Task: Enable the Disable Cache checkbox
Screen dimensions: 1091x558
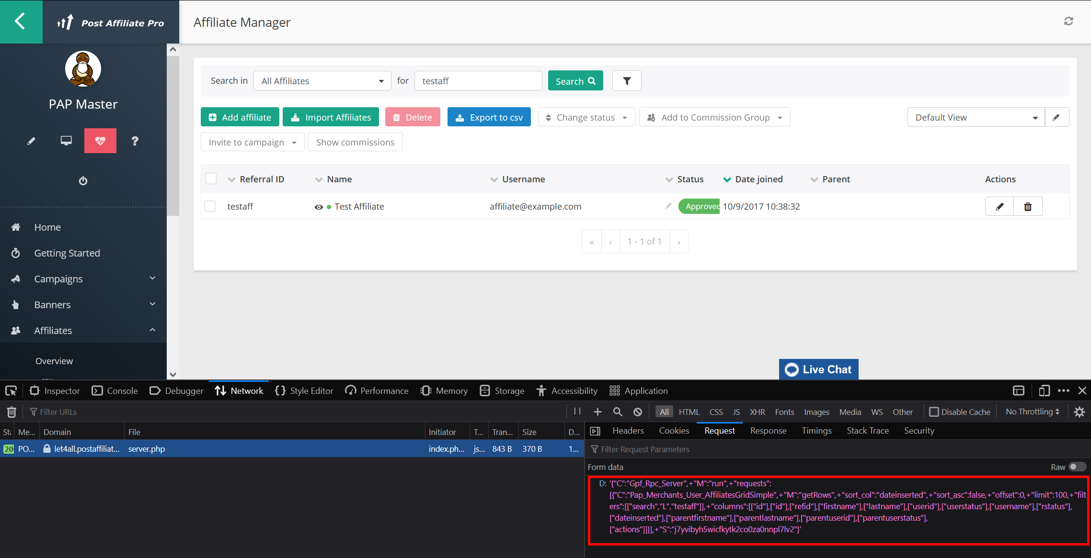Action: [934, 412]
